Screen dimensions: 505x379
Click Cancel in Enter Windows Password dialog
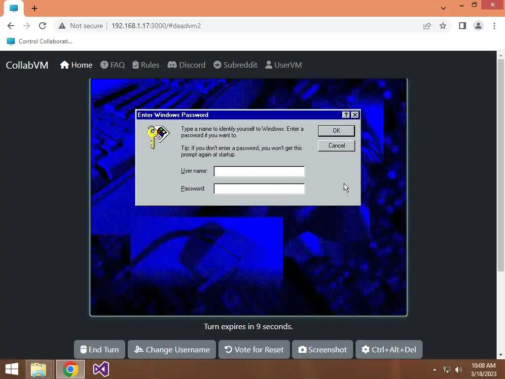point(336,146)
